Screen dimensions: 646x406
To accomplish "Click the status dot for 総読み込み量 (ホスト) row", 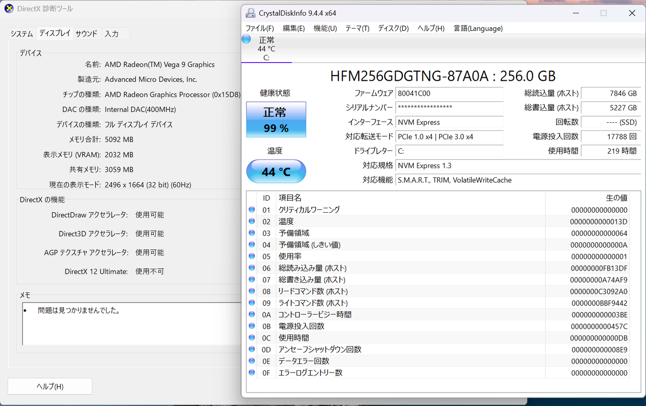I will (252, 268).
